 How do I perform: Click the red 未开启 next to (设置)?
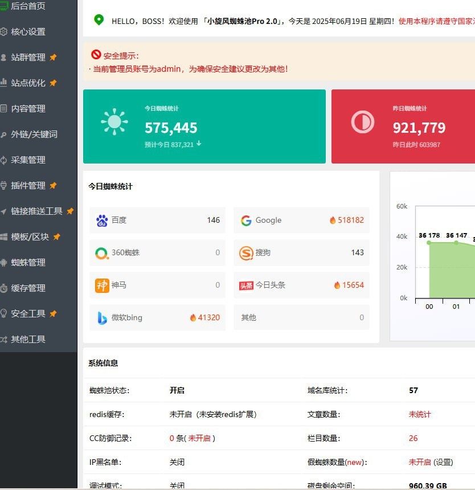click(420, 462)
